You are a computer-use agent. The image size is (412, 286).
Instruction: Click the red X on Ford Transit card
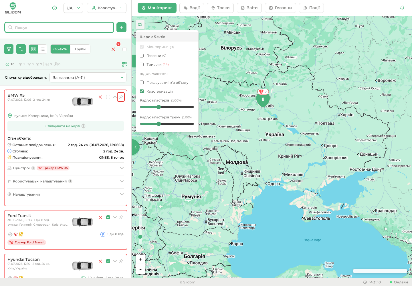100,217
